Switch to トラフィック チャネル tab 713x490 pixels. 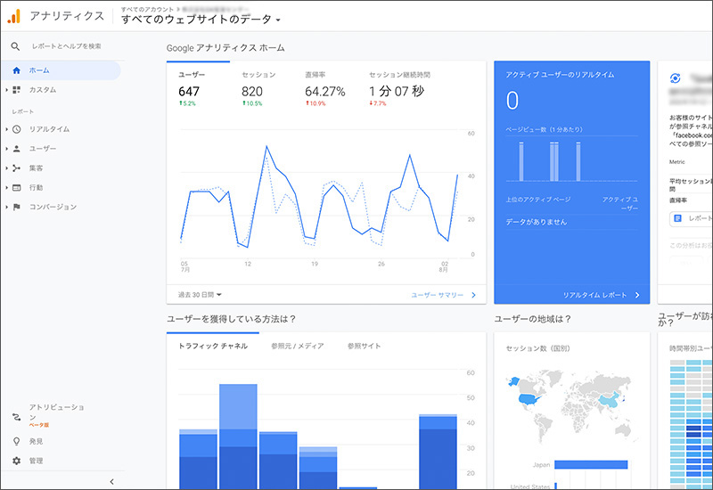pyautogui.click(x=213, y=346)
